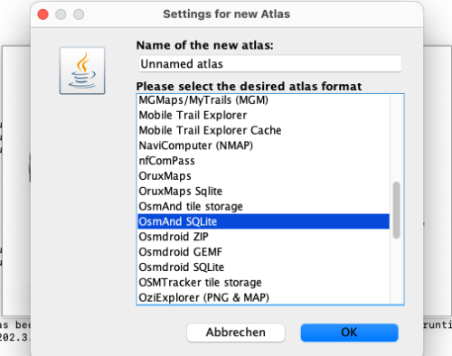Select nfComPass atlas format
The image size is (452, 356).
coord(264,161)
